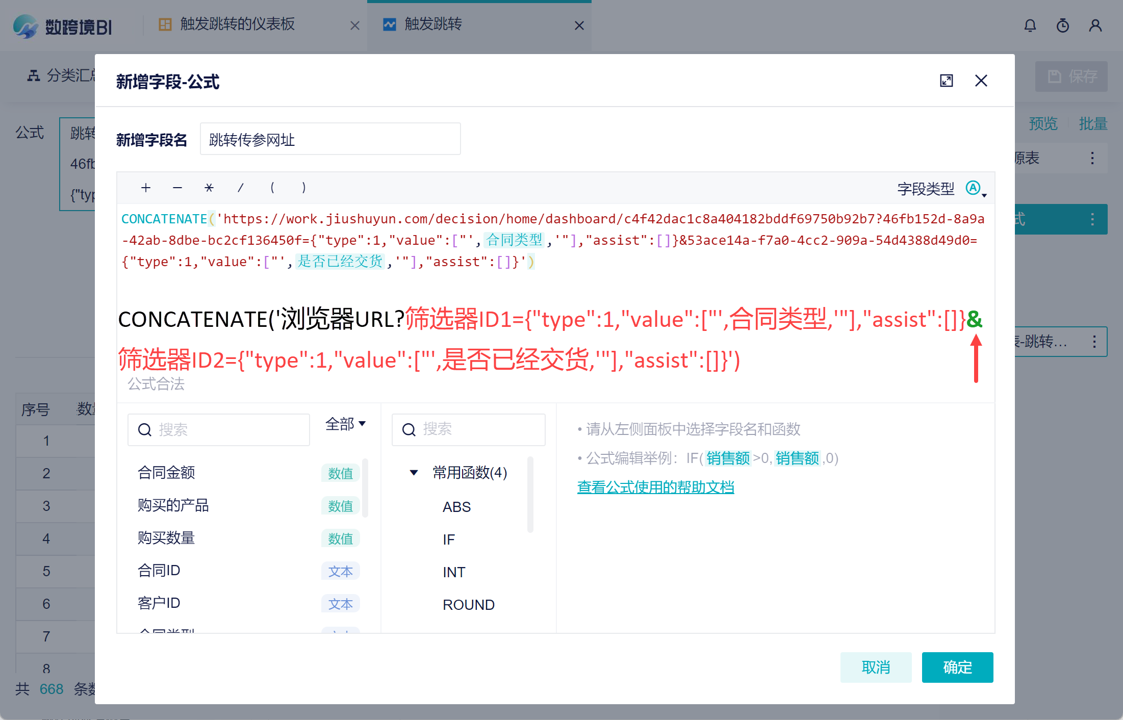Insert minus operator into formula
Screen dimensions: 1123x720
177,188
